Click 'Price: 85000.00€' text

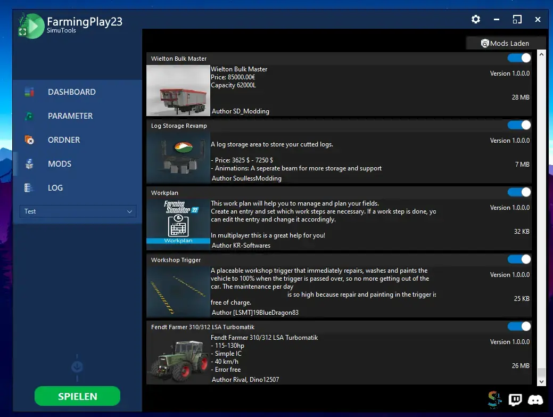(x=233, y=77)
